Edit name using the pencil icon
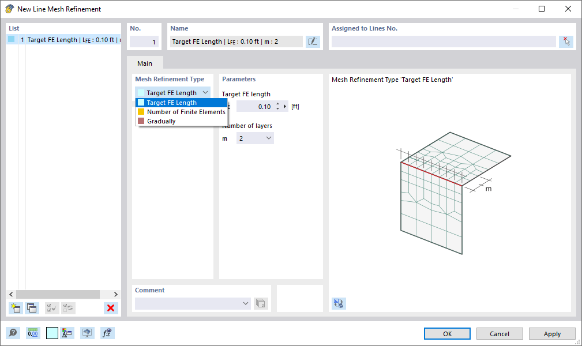The image size is (582, 346). click(313, 41)
